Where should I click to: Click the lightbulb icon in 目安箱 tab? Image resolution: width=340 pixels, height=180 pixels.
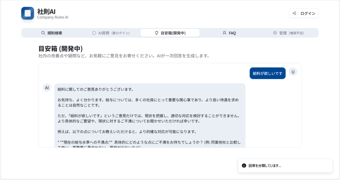[156, 33]
